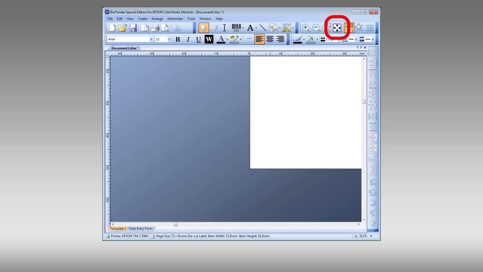Choose the text cursor I-beam tool
Screen dimensions: 483x272
pos(225,28)
